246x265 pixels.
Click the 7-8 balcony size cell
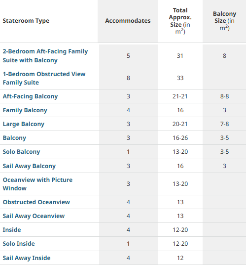pos(224,124)
